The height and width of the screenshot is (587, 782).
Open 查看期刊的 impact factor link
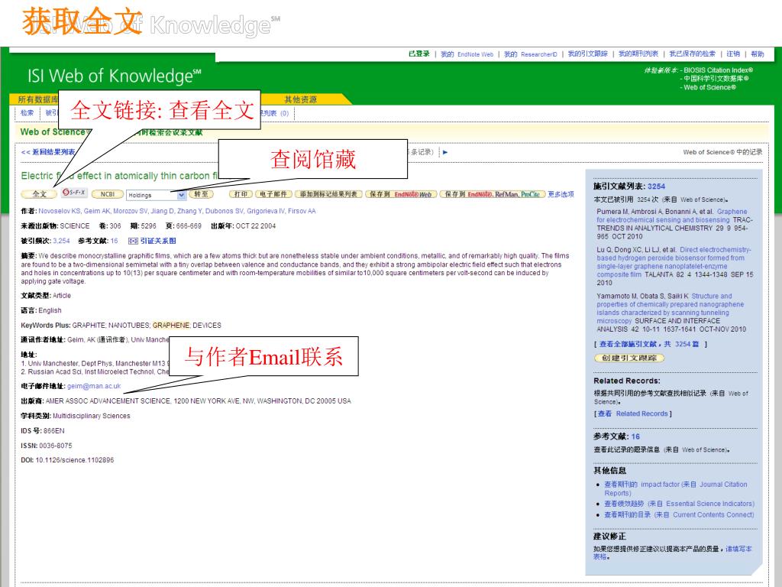(x=676, y=488)
